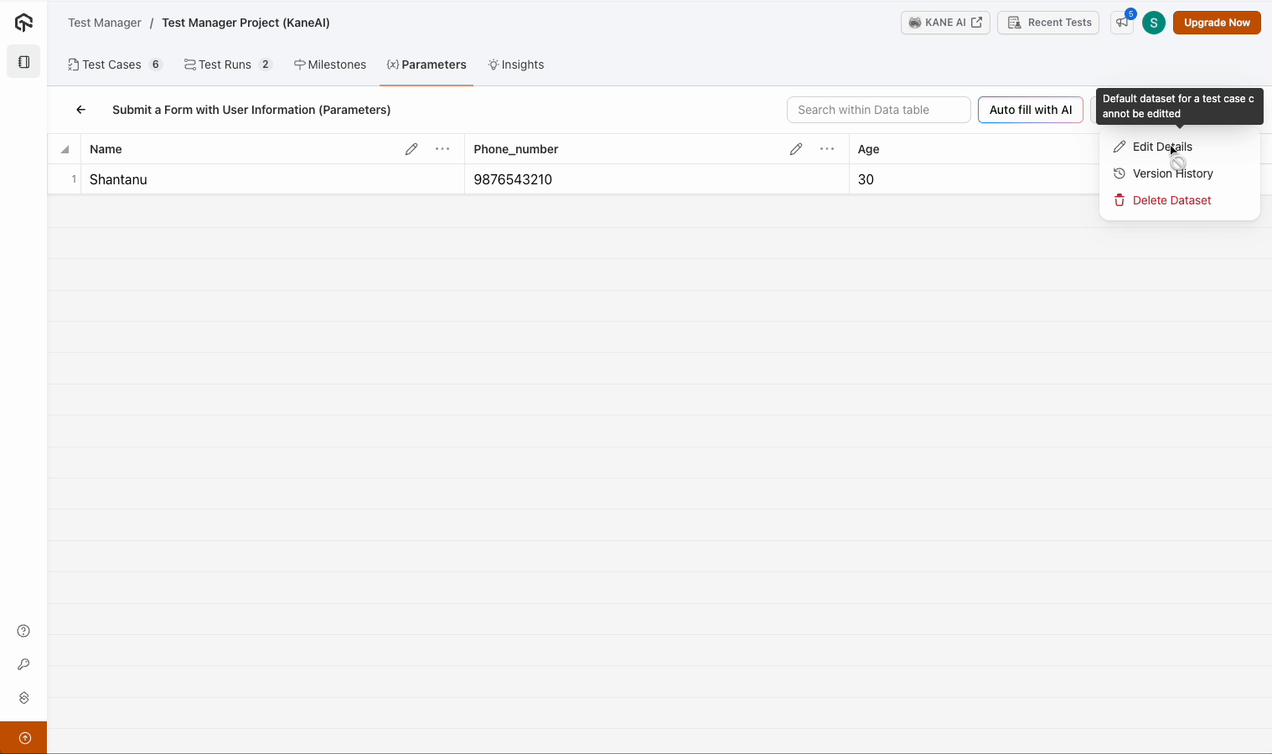Click the Search within Data table field
This screenshot has width=1272, height=754.
click(x=877, y=110)
